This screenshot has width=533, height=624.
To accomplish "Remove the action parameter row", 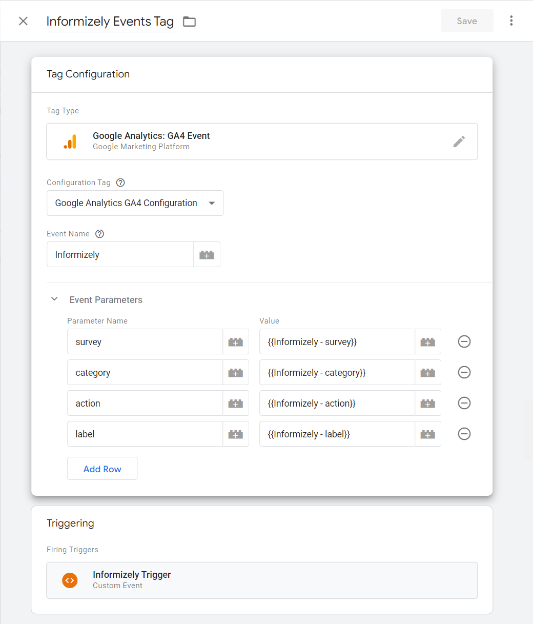I will 464,403.
